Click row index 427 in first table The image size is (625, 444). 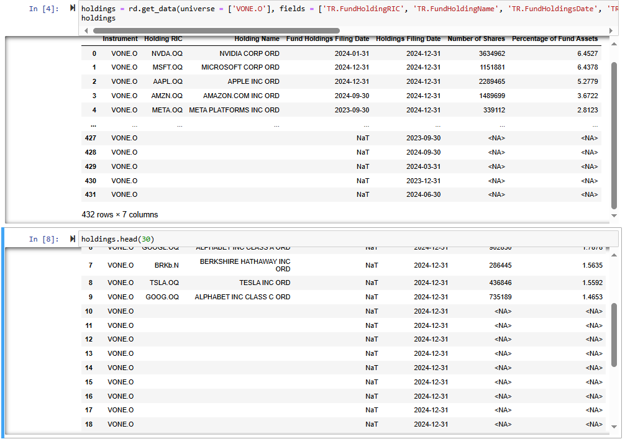click(x=91, y=138)
